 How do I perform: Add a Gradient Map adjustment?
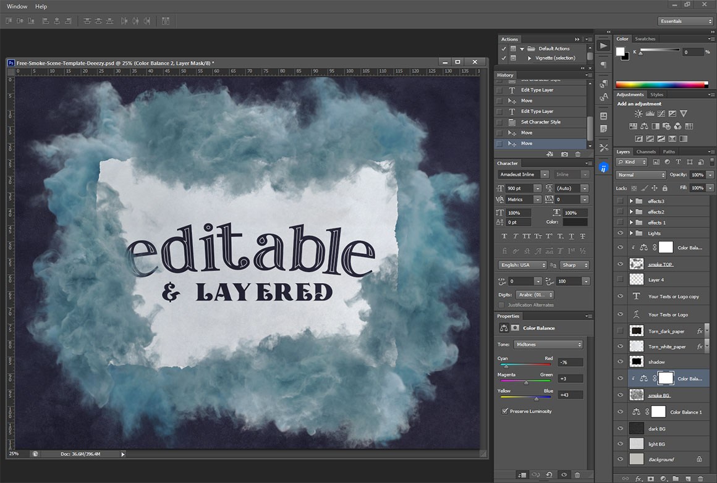click(x=684, y=138)
